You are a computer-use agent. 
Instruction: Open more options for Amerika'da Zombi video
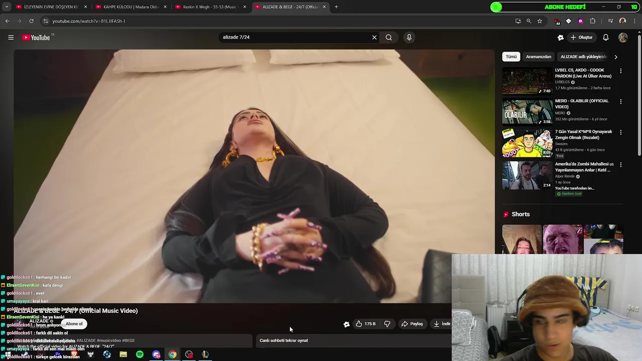pos(620,164)
